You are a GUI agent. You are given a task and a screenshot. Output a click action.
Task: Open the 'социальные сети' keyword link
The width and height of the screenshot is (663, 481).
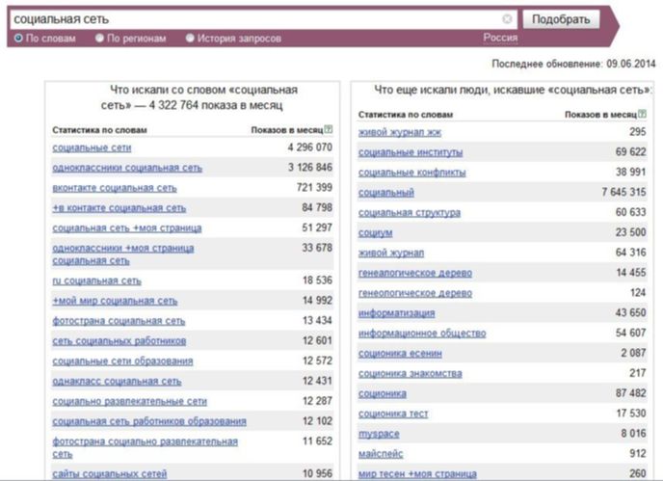click(x=92, y=147)
